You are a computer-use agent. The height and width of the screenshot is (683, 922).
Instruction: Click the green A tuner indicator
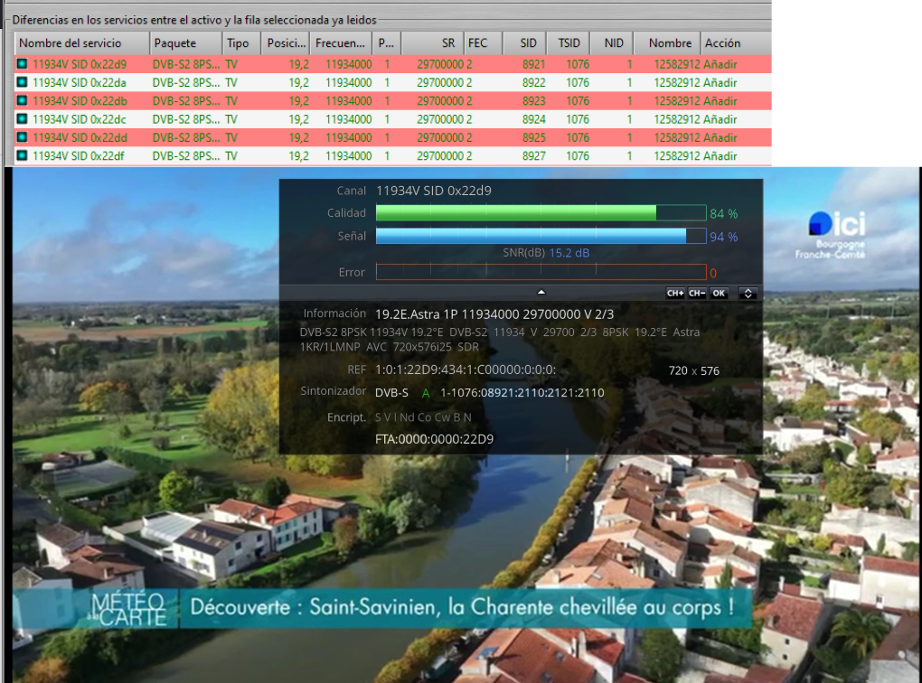pos(426,393)
